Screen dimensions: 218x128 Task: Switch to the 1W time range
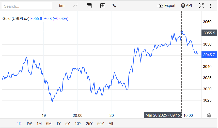tap(29, 124)
